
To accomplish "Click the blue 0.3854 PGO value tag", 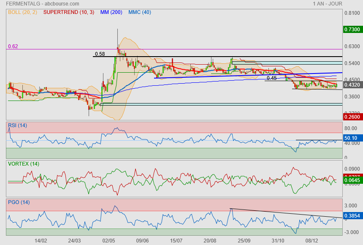I will point(352,216).
